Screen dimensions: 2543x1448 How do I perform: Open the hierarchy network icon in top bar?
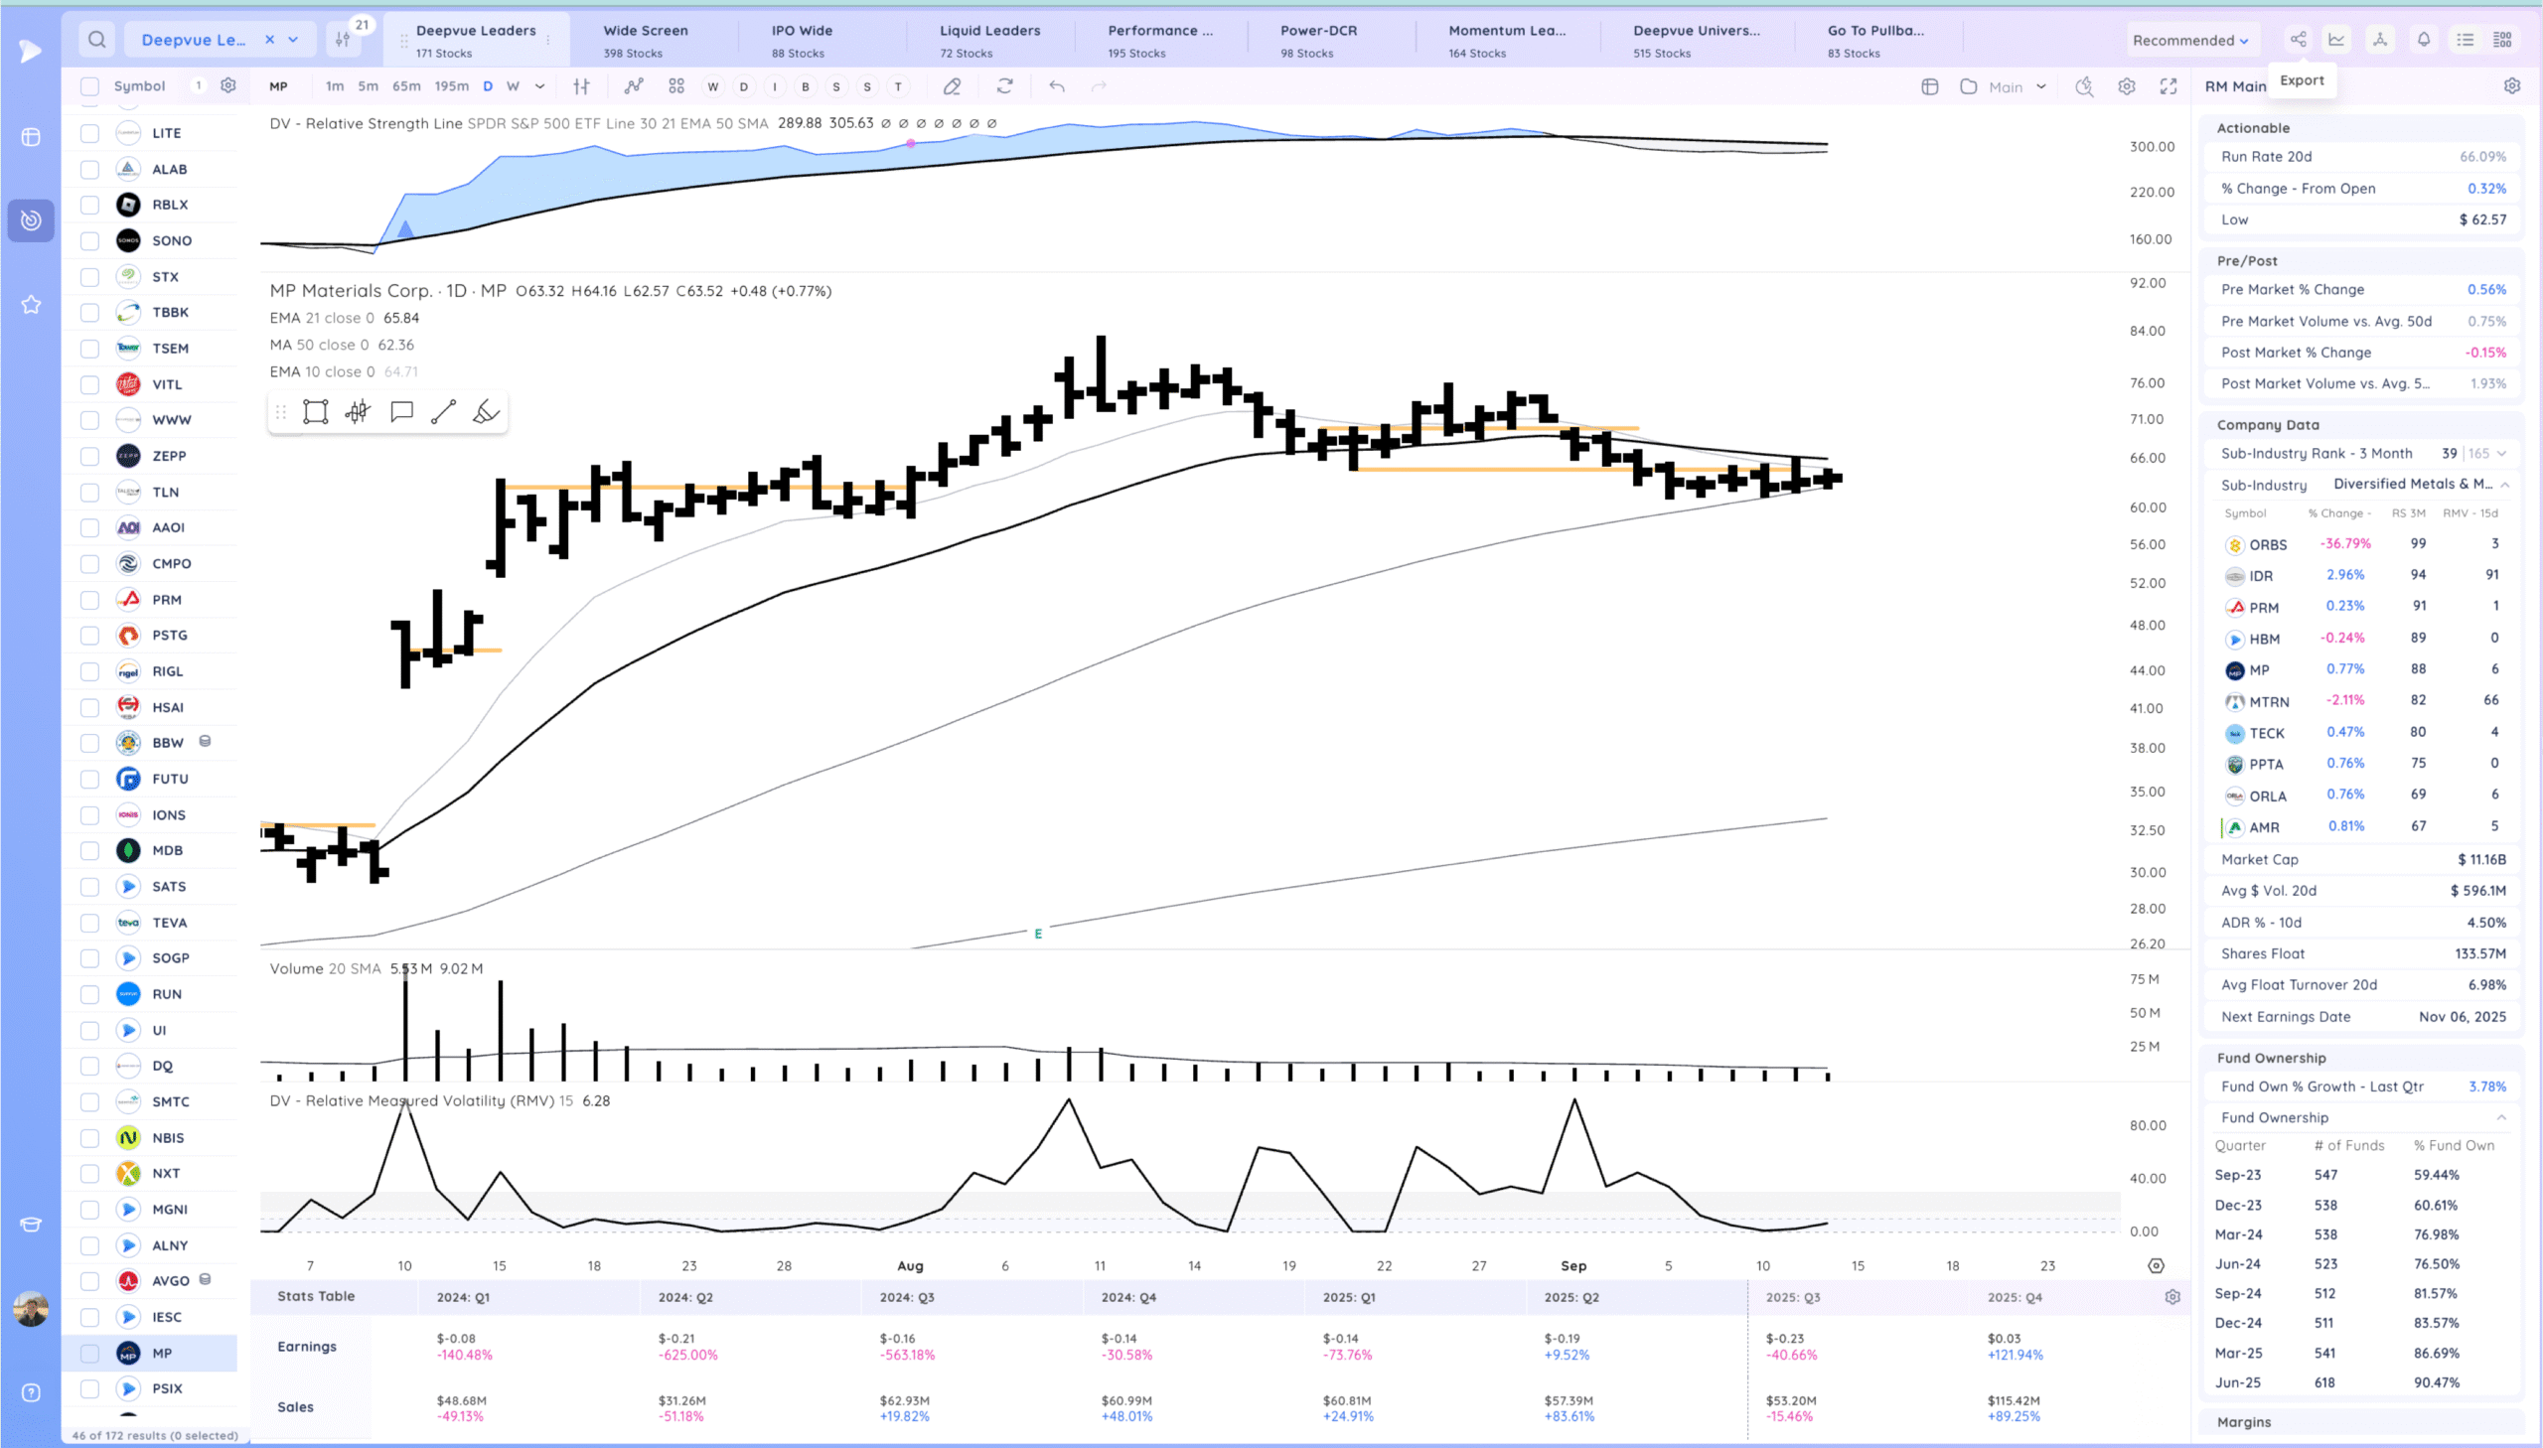tap(2380, 40)
